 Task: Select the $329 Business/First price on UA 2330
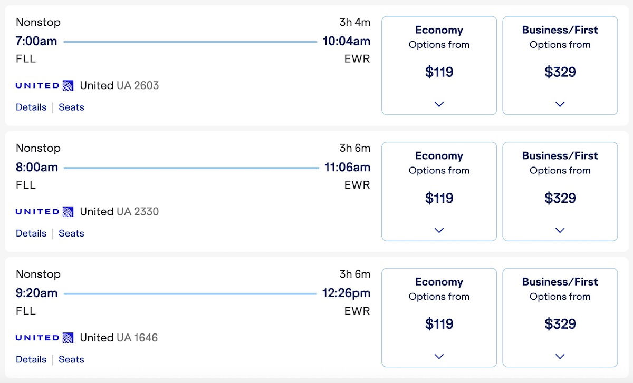(x=560, y=198)
